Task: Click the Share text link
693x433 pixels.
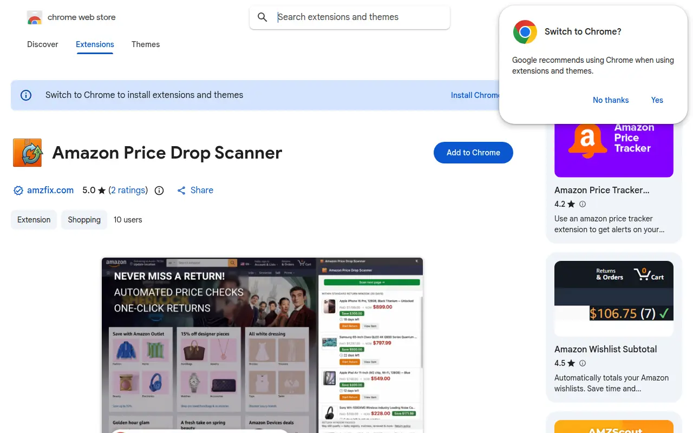Action: pos(202,191)
